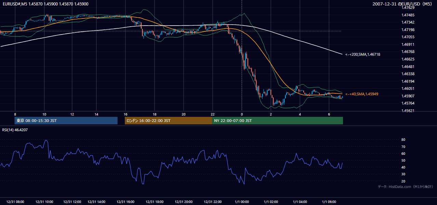The height and width of the screenshot is (205, 437).
Task: Click price axis label 1.46051
Action: point(408,88)
